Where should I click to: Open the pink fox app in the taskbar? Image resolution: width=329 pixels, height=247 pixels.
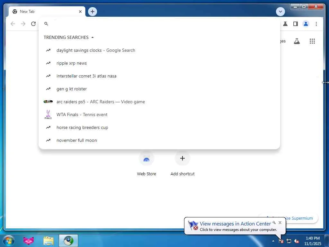click(29, 241)
